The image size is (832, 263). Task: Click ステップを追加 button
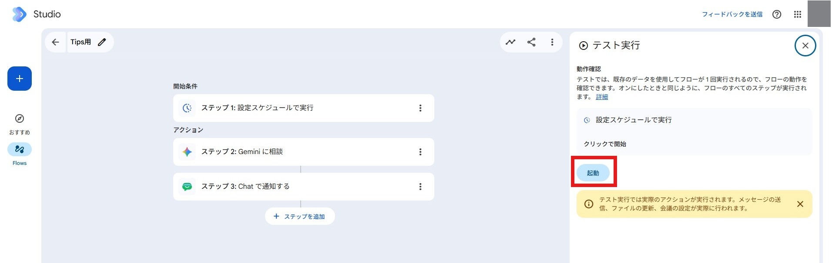[300, 216]
